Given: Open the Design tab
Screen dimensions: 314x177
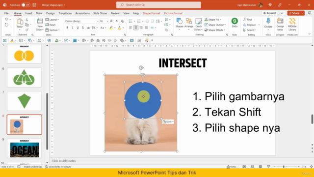Looking at the screenshot, I should [x=50, y=13].
